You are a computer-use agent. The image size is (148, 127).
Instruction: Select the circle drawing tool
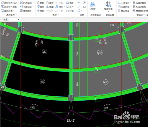[x=84, y=3]
